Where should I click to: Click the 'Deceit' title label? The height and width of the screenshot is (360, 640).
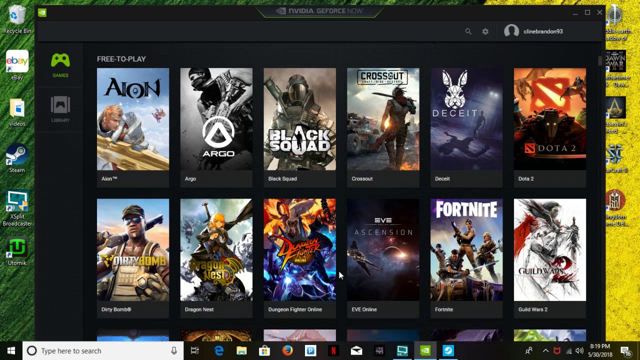[x=442, y=178]
